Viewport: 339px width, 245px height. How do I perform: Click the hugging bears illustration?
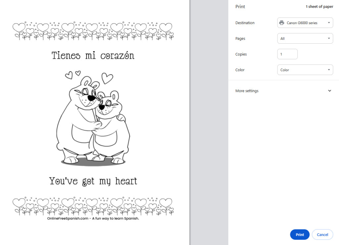(93, 121)
